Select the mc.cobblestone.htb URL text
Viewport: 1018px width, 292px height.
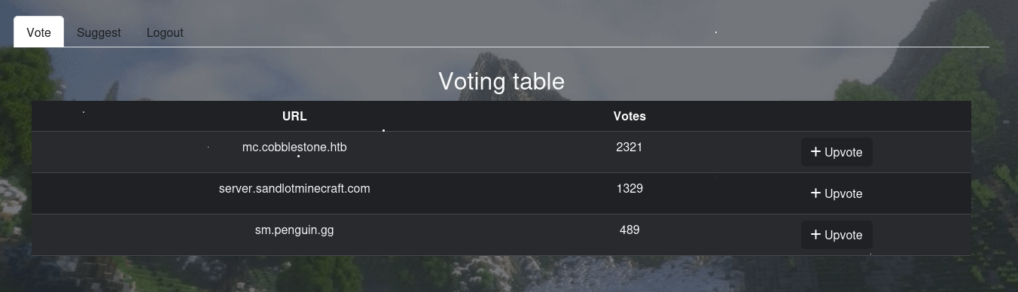point(294,148)
